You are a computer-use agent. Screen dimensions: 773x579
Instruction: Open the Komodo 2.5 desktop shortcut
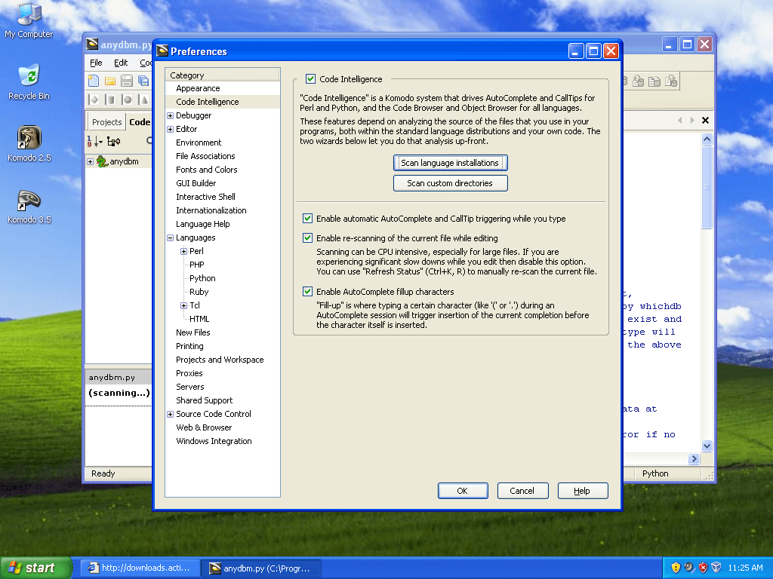[x=29, y=143]
